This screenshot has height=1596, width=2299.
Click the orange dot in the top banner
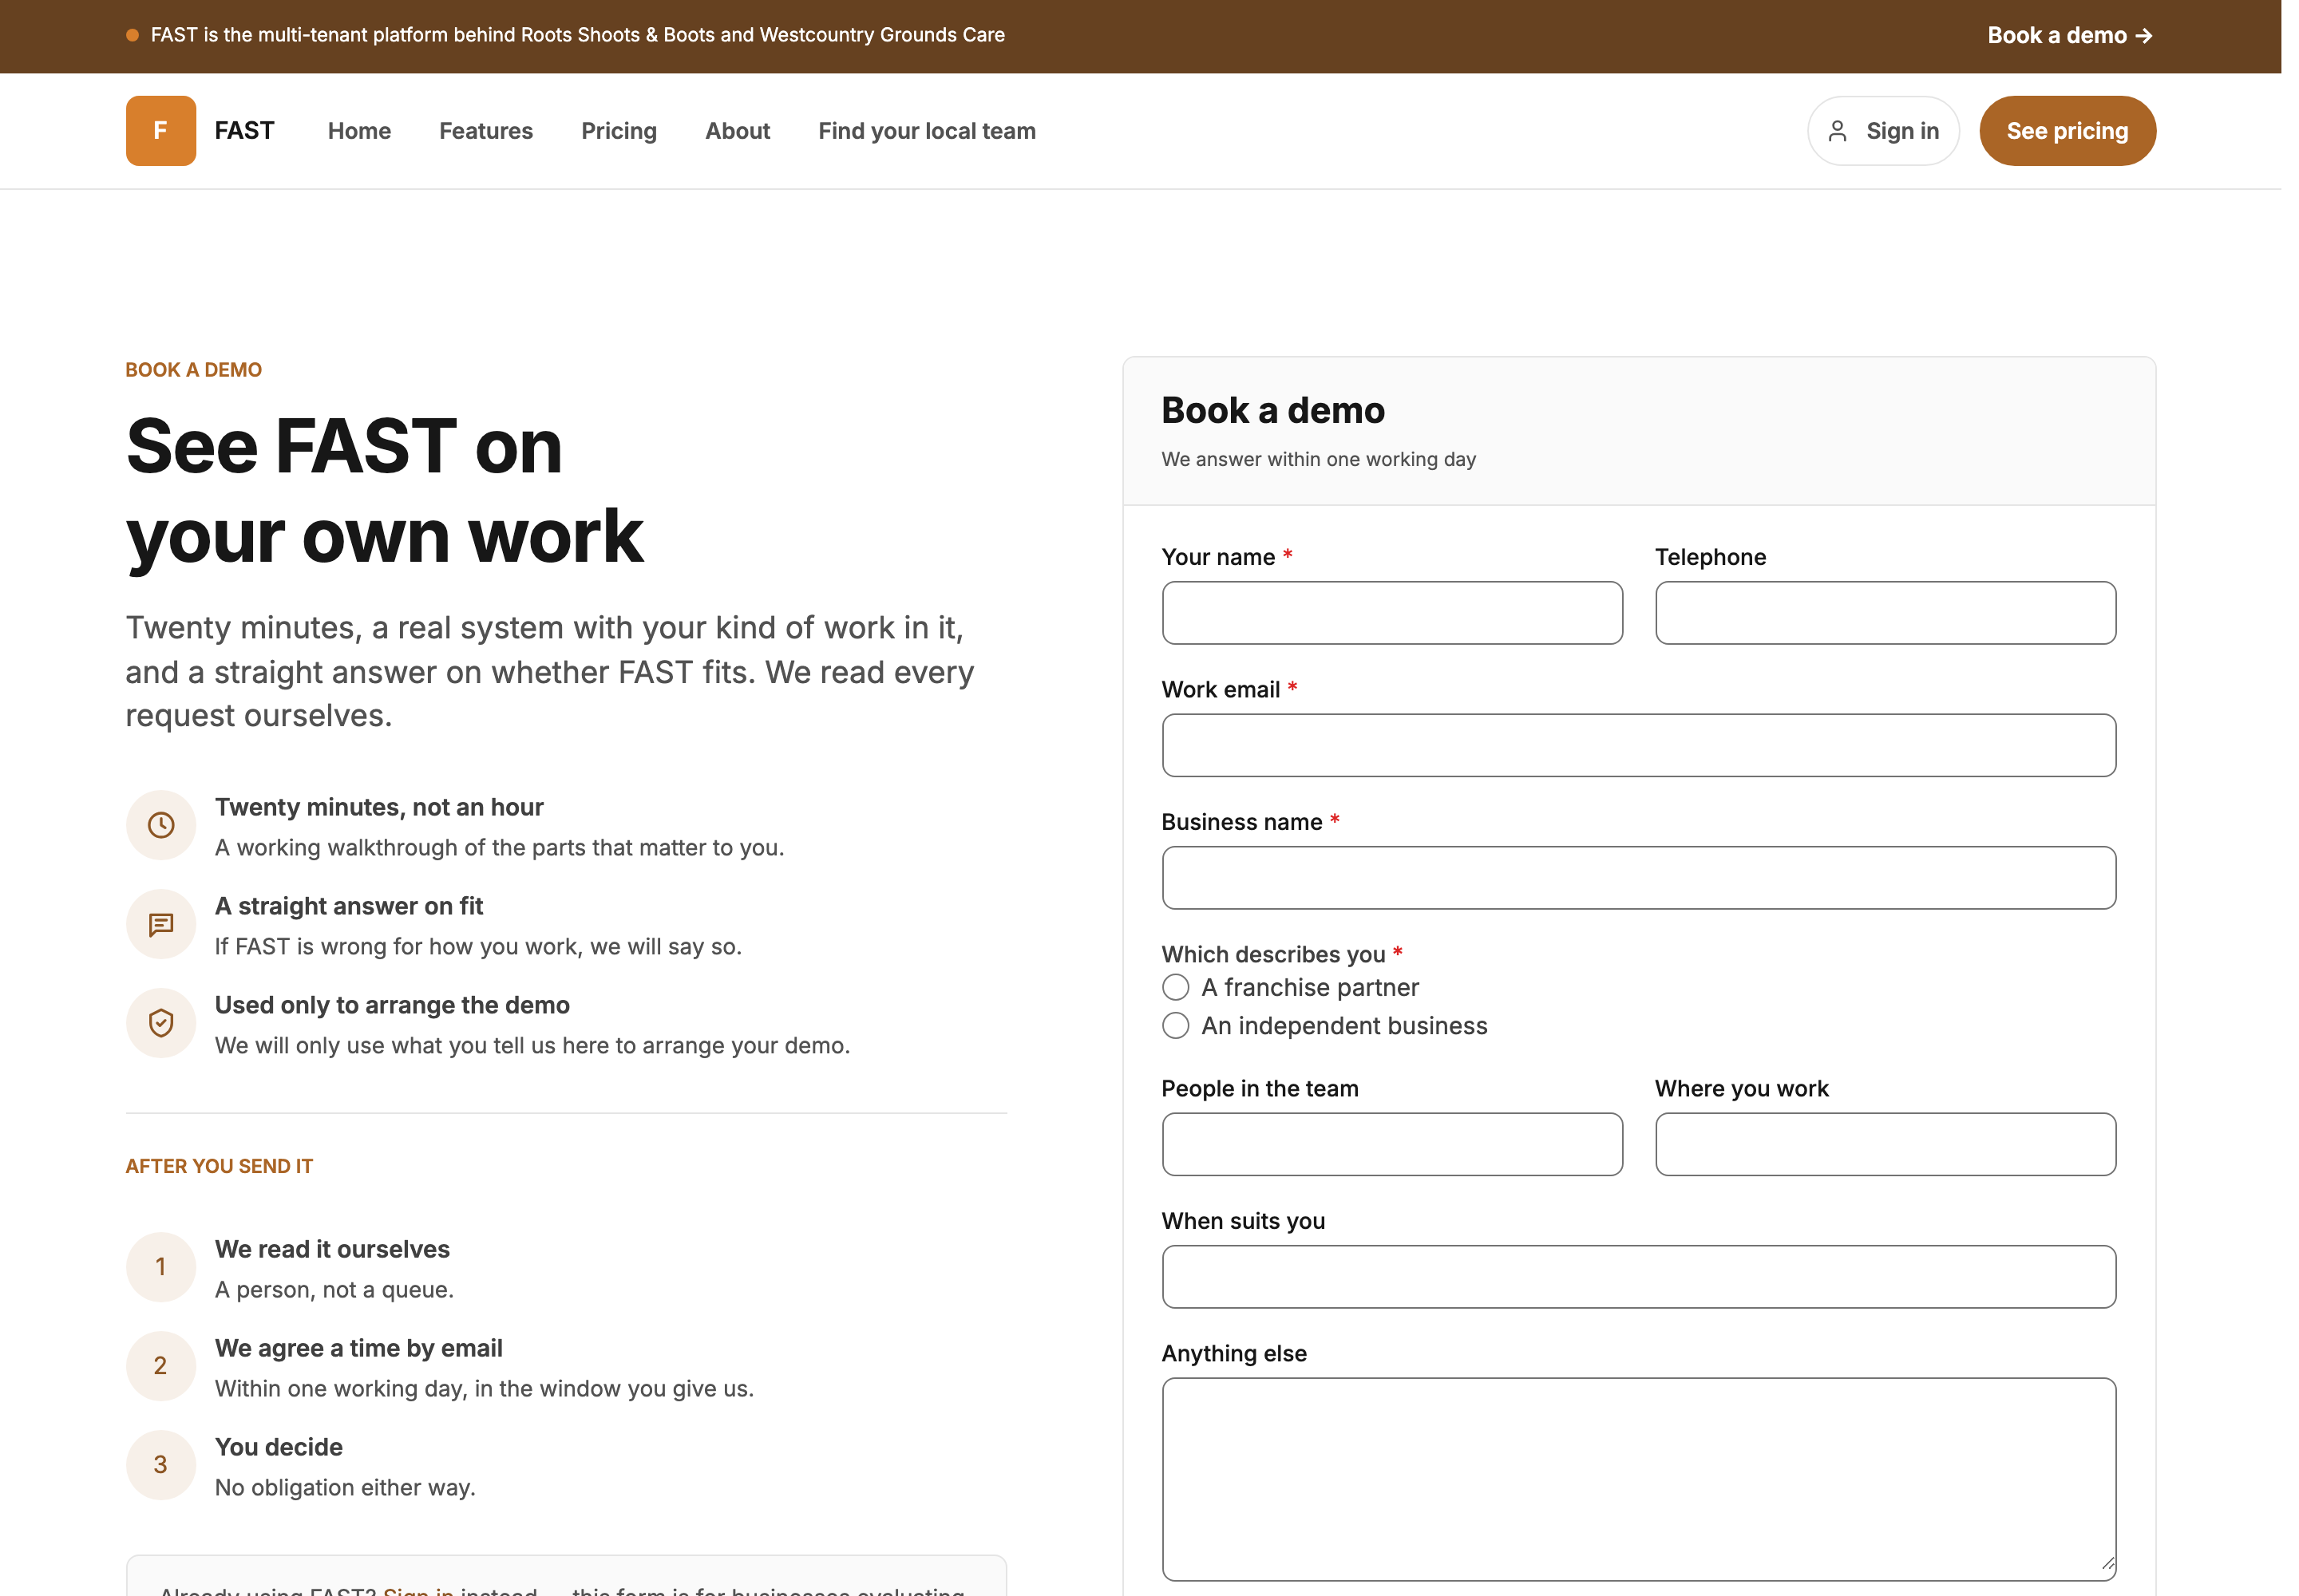point(132,35)
